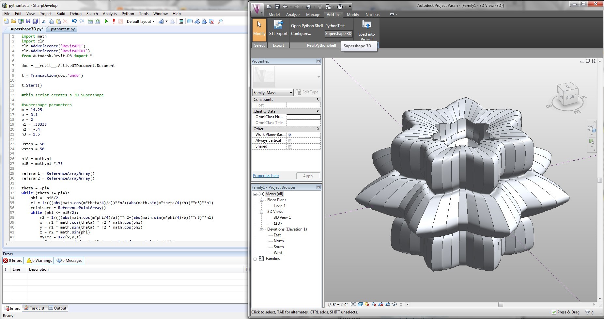Collapse the Elevations (Elevation 1) node
The image size is (604, 319).
coord(261,229)
